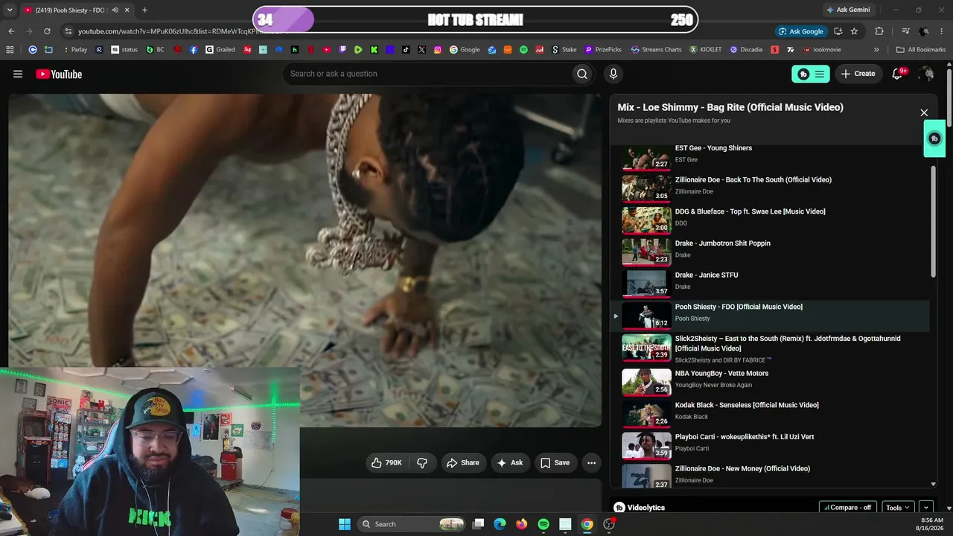
Task: Click the YouTube search magnifier button
Action: (582, 74)
